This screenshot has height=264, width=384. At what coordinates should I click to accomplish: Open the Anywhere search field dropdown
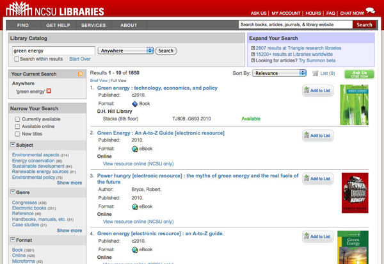pyautogui.click(x=125, y=51)
